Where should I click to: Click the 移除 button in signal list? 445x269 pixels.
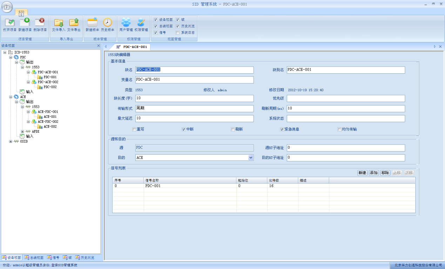pos(385,173)
